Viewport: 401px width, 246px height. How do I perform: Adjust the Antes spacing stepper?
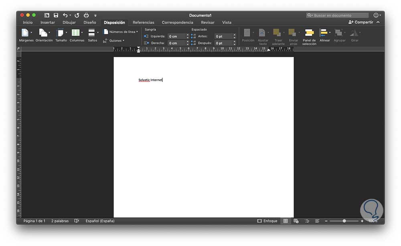pyautogui.click(x=235, y=36)
